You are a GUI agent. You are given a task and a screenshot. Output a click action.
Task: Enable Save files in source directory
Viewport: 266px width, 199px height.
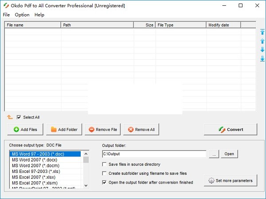point(105,165)
